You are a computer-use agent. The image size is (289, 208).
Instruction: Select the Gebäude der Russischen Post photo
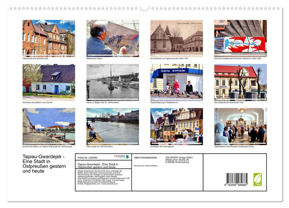240,82
